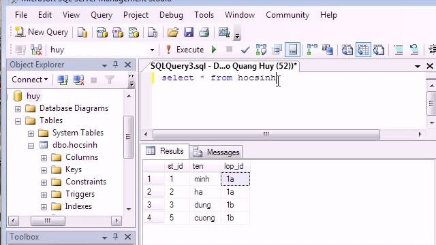Open the Query menu

pos(102,15)
